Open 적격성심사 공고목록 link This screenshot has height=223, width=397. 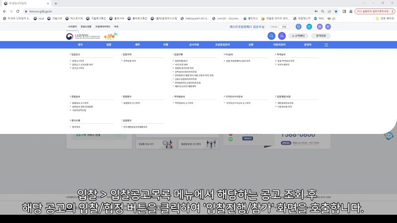[x=184, y=103]
